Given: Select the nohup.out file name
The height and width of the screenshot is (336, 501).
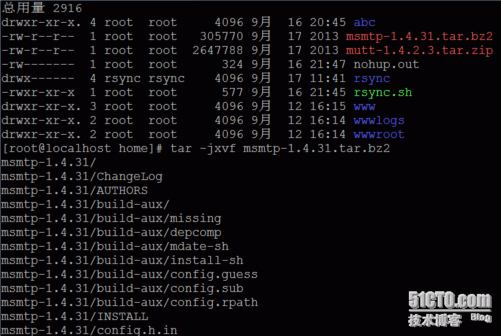Looking at the screenshot, I should coord(386,65).
